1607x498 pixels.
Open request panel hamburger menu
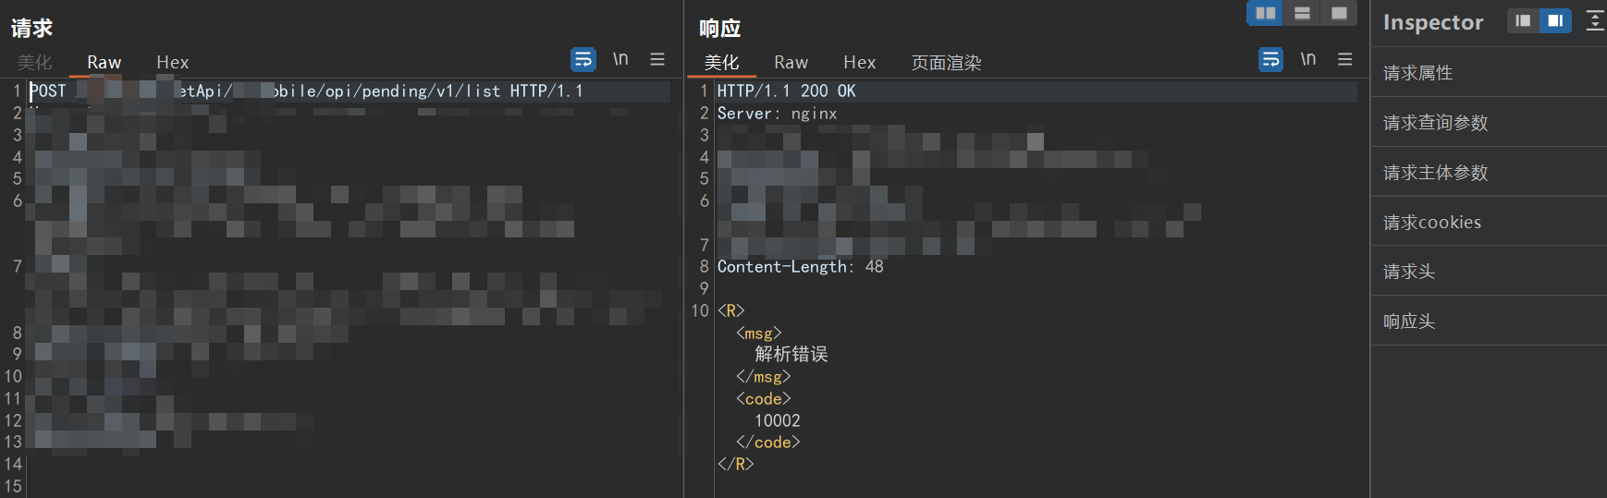pos(657,60)
